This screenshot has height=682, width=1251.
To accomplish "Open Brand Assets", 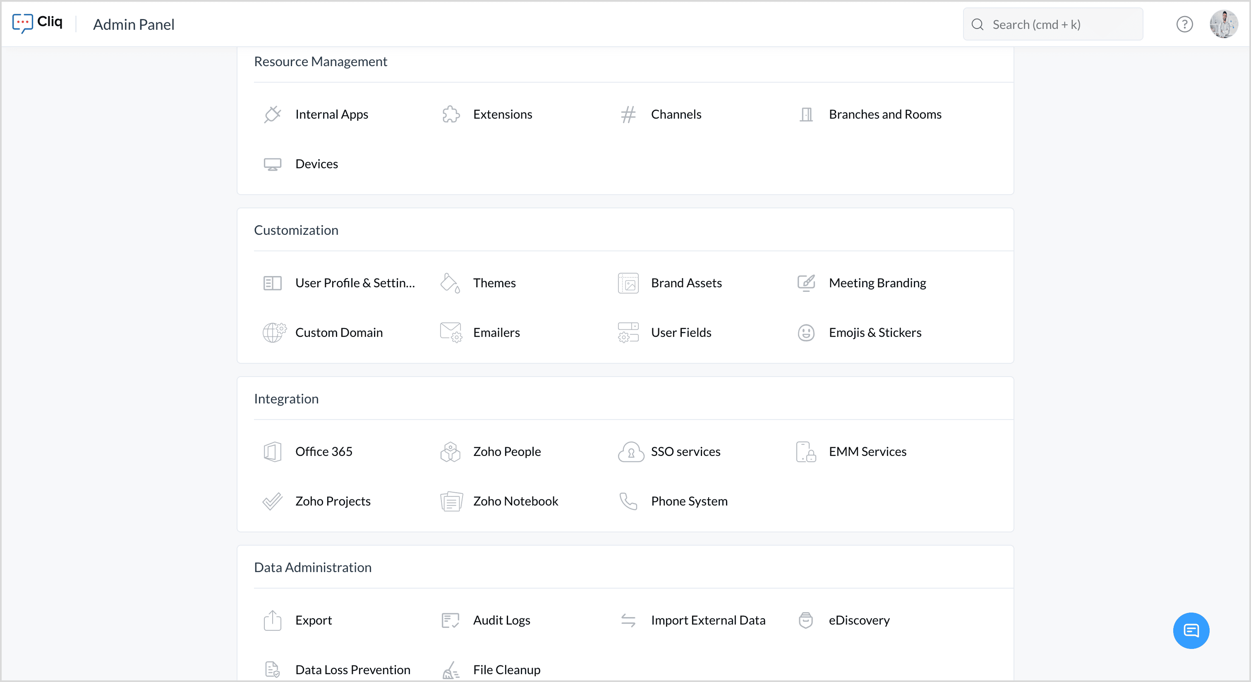I will click(x=686, y=283).
